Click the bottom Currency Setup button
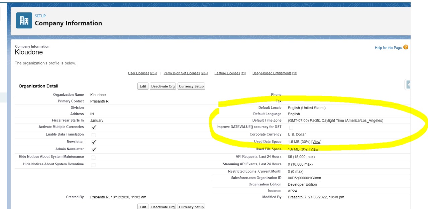The height and width of the screenshot is (209, 428). pos(191,206)
